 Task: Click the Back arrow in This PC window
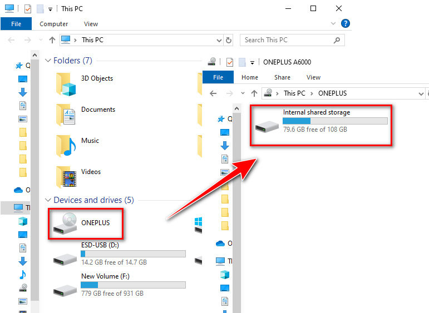[11, 40]
